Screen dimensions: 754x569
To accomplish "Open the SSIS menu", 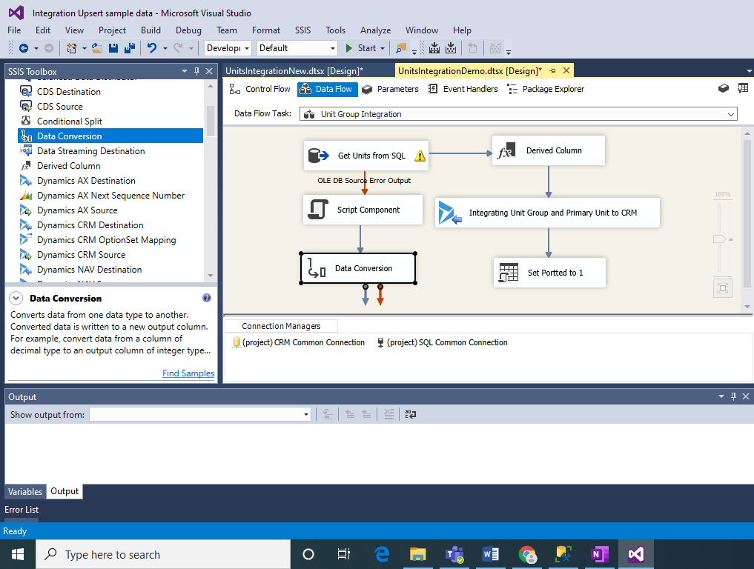I will pyautogui.click(x=302, y=30).
